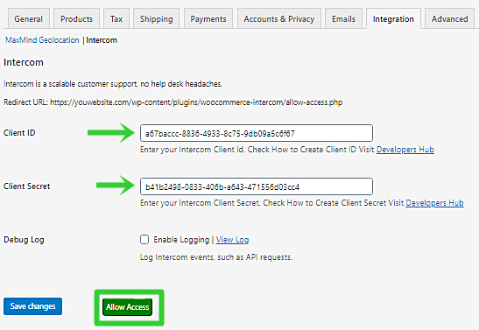Select the Integration tab
This screenshot has height=330, width=479.
coord(393,19)
